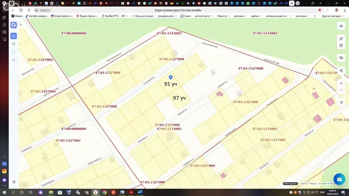The height and width of the screenshot is (196, 349).
Task: Locate me with the navigation arrow icon
Action: coord(341,102)
